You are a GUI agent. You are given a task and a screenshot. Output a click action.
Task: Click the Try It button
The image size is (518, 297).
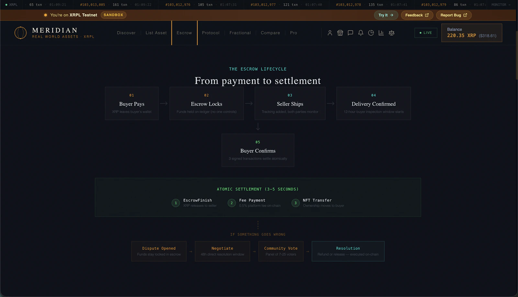(x=386, y=15)
